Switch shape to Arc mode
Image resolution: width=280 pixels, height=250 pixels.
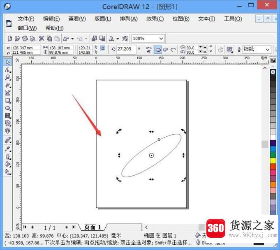pos(173,50)
